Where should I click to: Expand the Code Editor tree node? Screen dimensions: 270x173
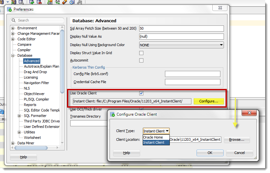pyautogui.click(x=13, y=39)
